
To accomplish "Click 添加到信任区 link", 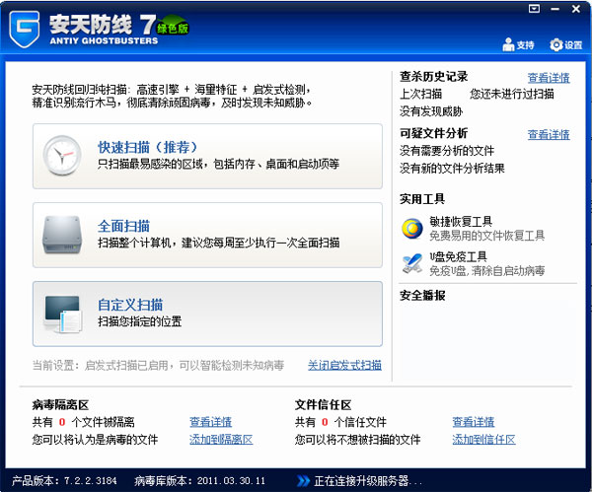I will point(484,440).
